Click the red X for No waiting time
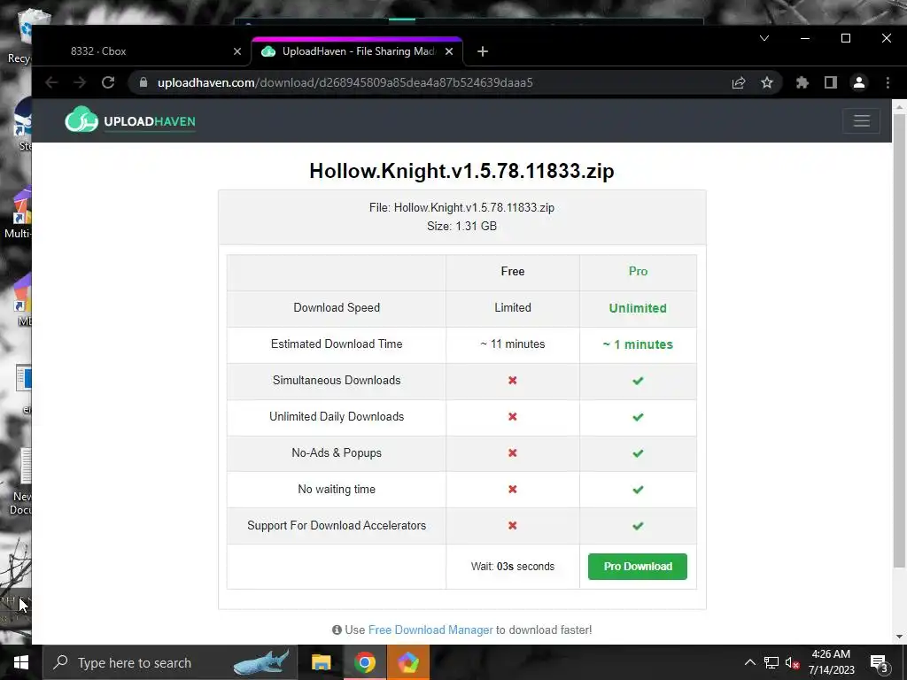This screenshot has height=680, width=907. (513, 489)
